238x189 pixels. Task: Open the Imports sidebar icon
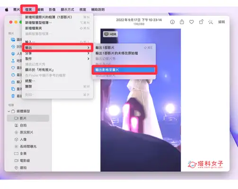(x=13, y=82)
